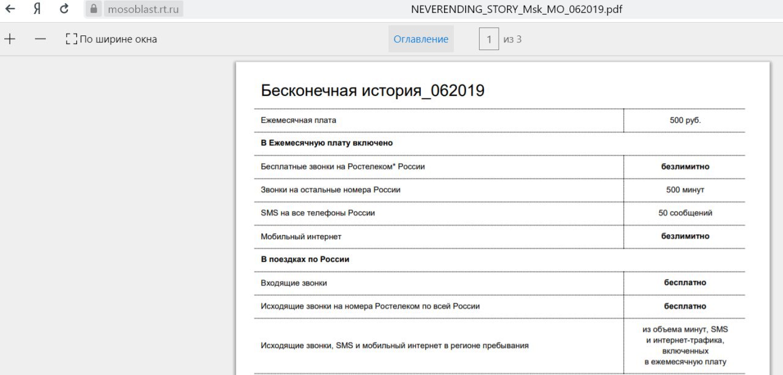Screen dimensions: 783x375
Task: Click the из объема минут, SMS cell
Action: point(685,346)
